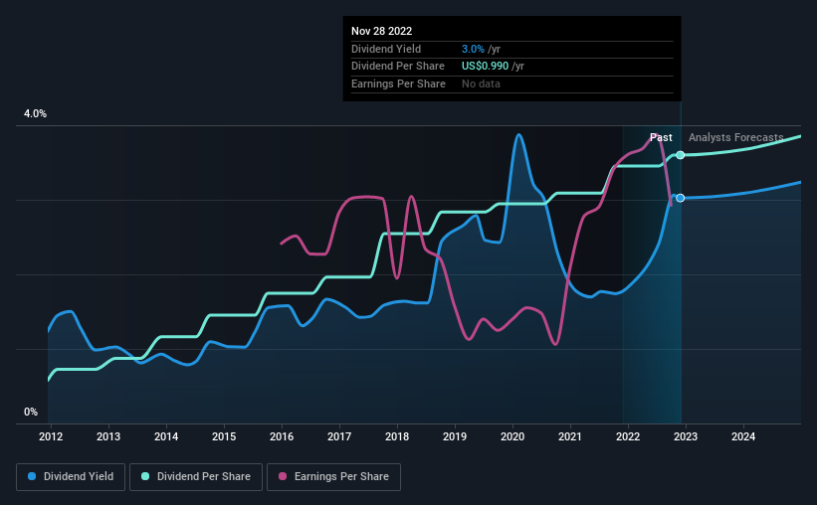Click the tooltip Earnings Per Share row label
This screenshot has height=505, width=817.
(399, 84)
